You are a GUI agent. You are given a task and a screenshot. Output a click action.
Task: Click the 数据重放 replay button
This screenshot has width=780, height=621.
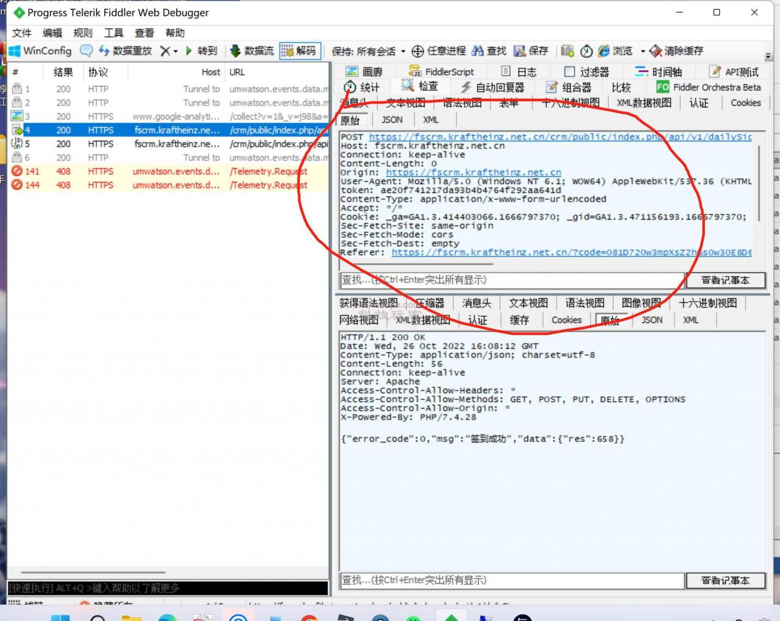point(125,51)
